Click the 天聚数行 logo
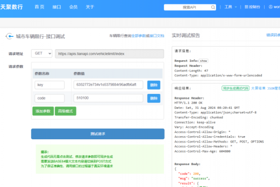Image resolution: width=280 pixels, height=187 pixels. tap(12, 7)
